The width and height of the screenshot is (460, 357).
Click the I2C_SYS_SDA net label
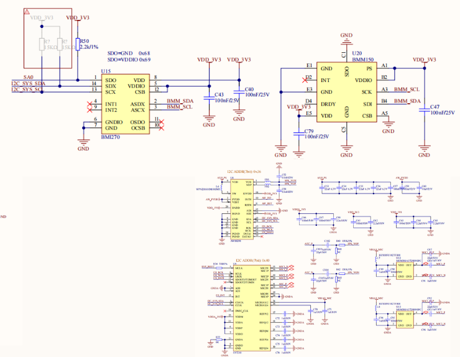click(x=29, y=83)
